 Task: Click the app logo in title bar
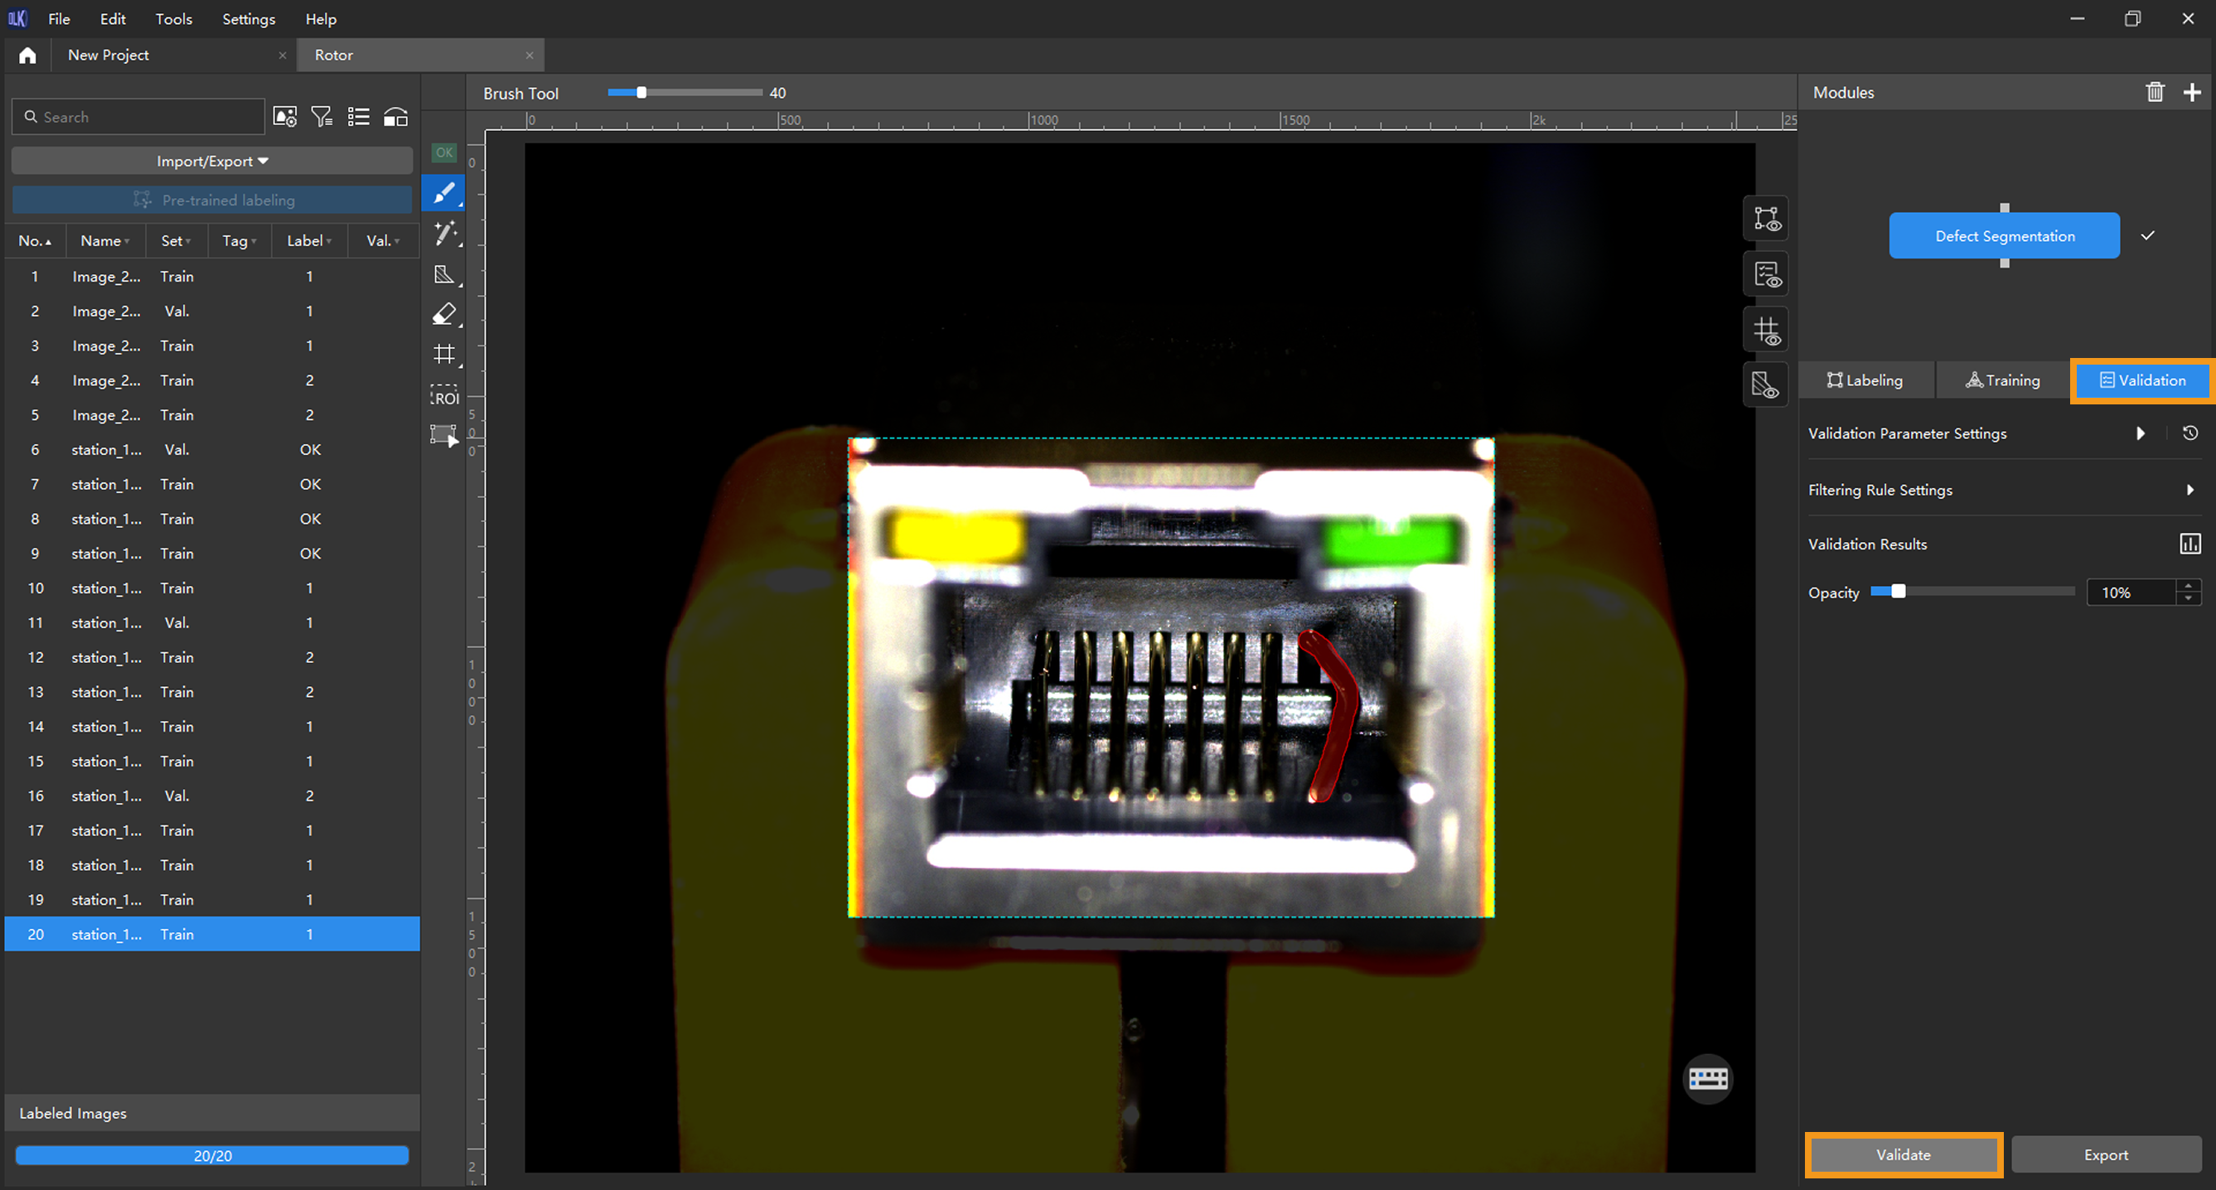(x=18, y=18)
